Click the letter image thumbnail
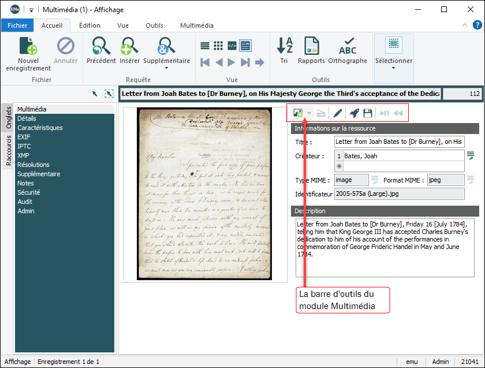Viewport: 485px width, 368px height. tap(204, 194)
